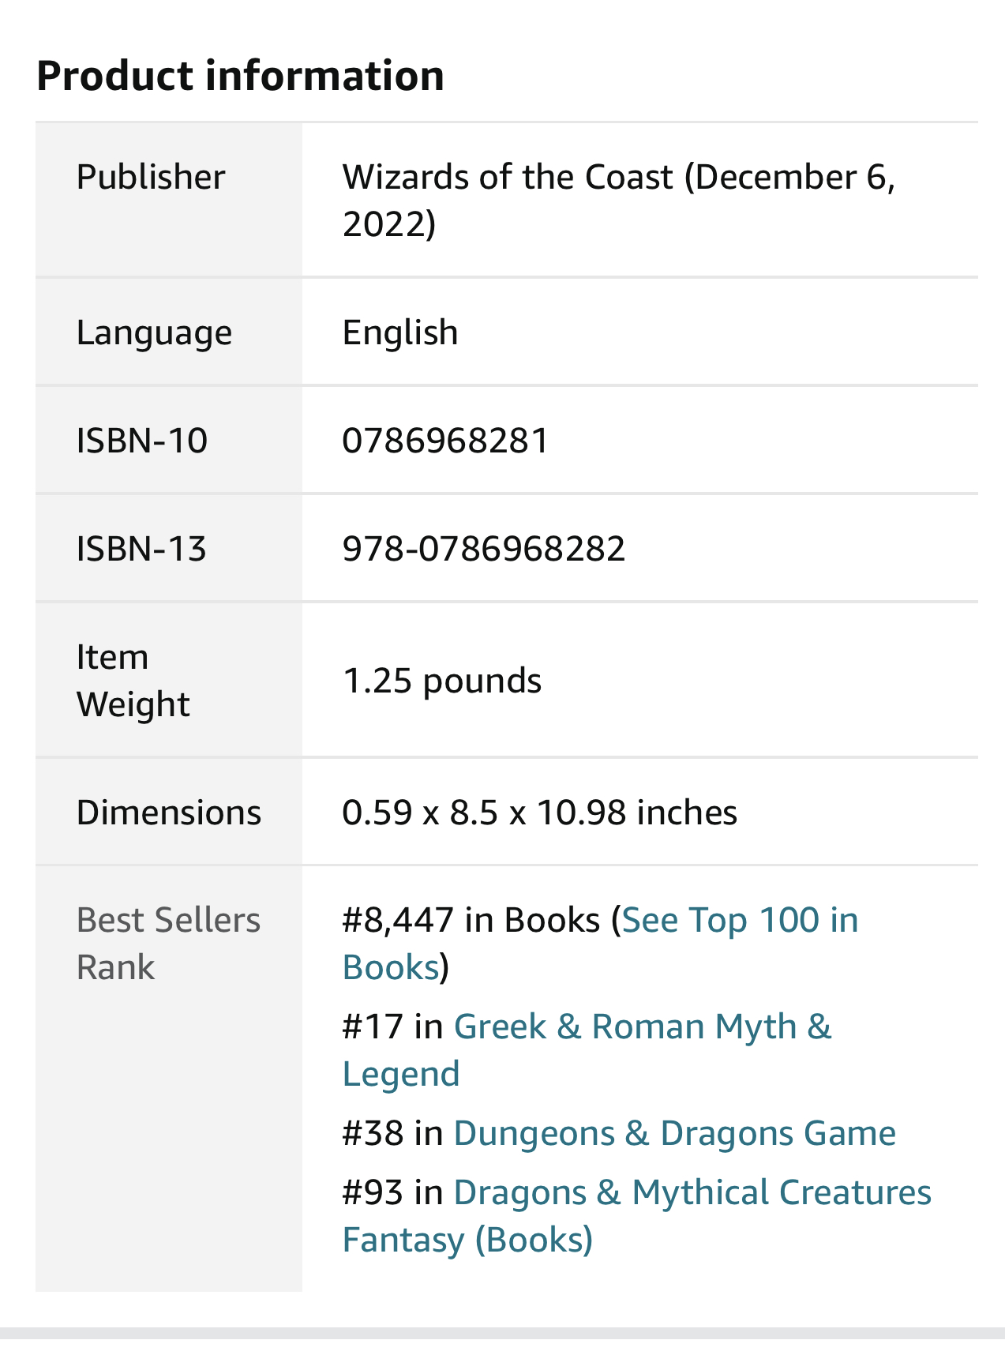Open the Greek & Roman Myth & Legend category
1005x1355 pixels.
tap(642, 1027)
